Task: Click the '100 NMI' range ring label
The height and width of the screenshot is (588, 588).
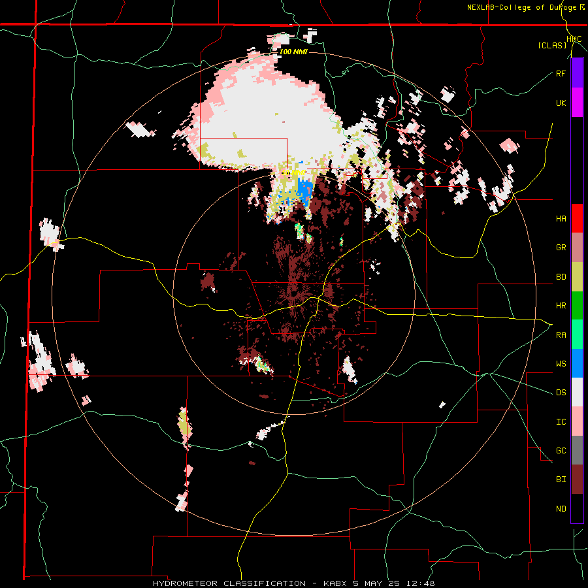Action: coord(293,52)
